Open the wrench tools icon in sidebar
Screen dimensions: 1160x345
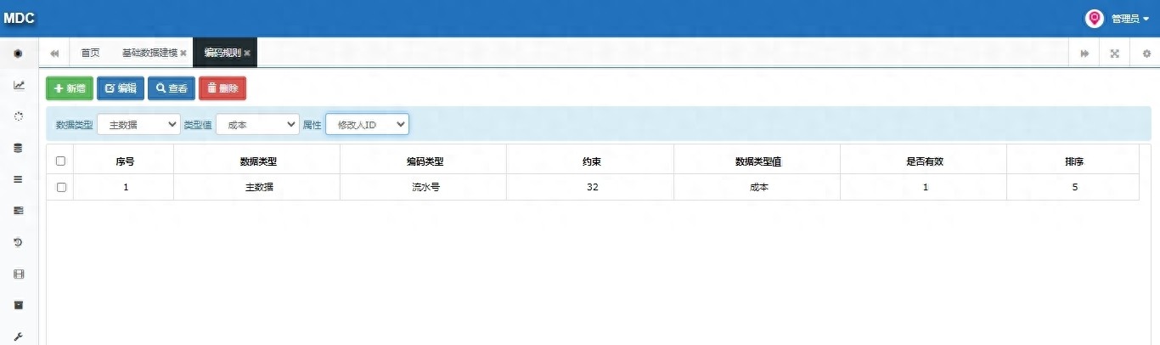(19, 337)
